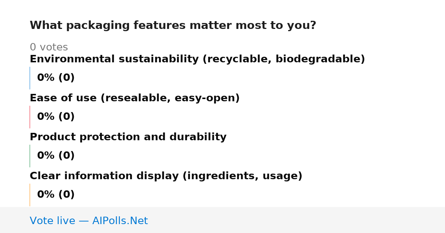Click the gray footer bar beside the Vote live link
Screen dimensions: 445x233
[x=297, y=220]
